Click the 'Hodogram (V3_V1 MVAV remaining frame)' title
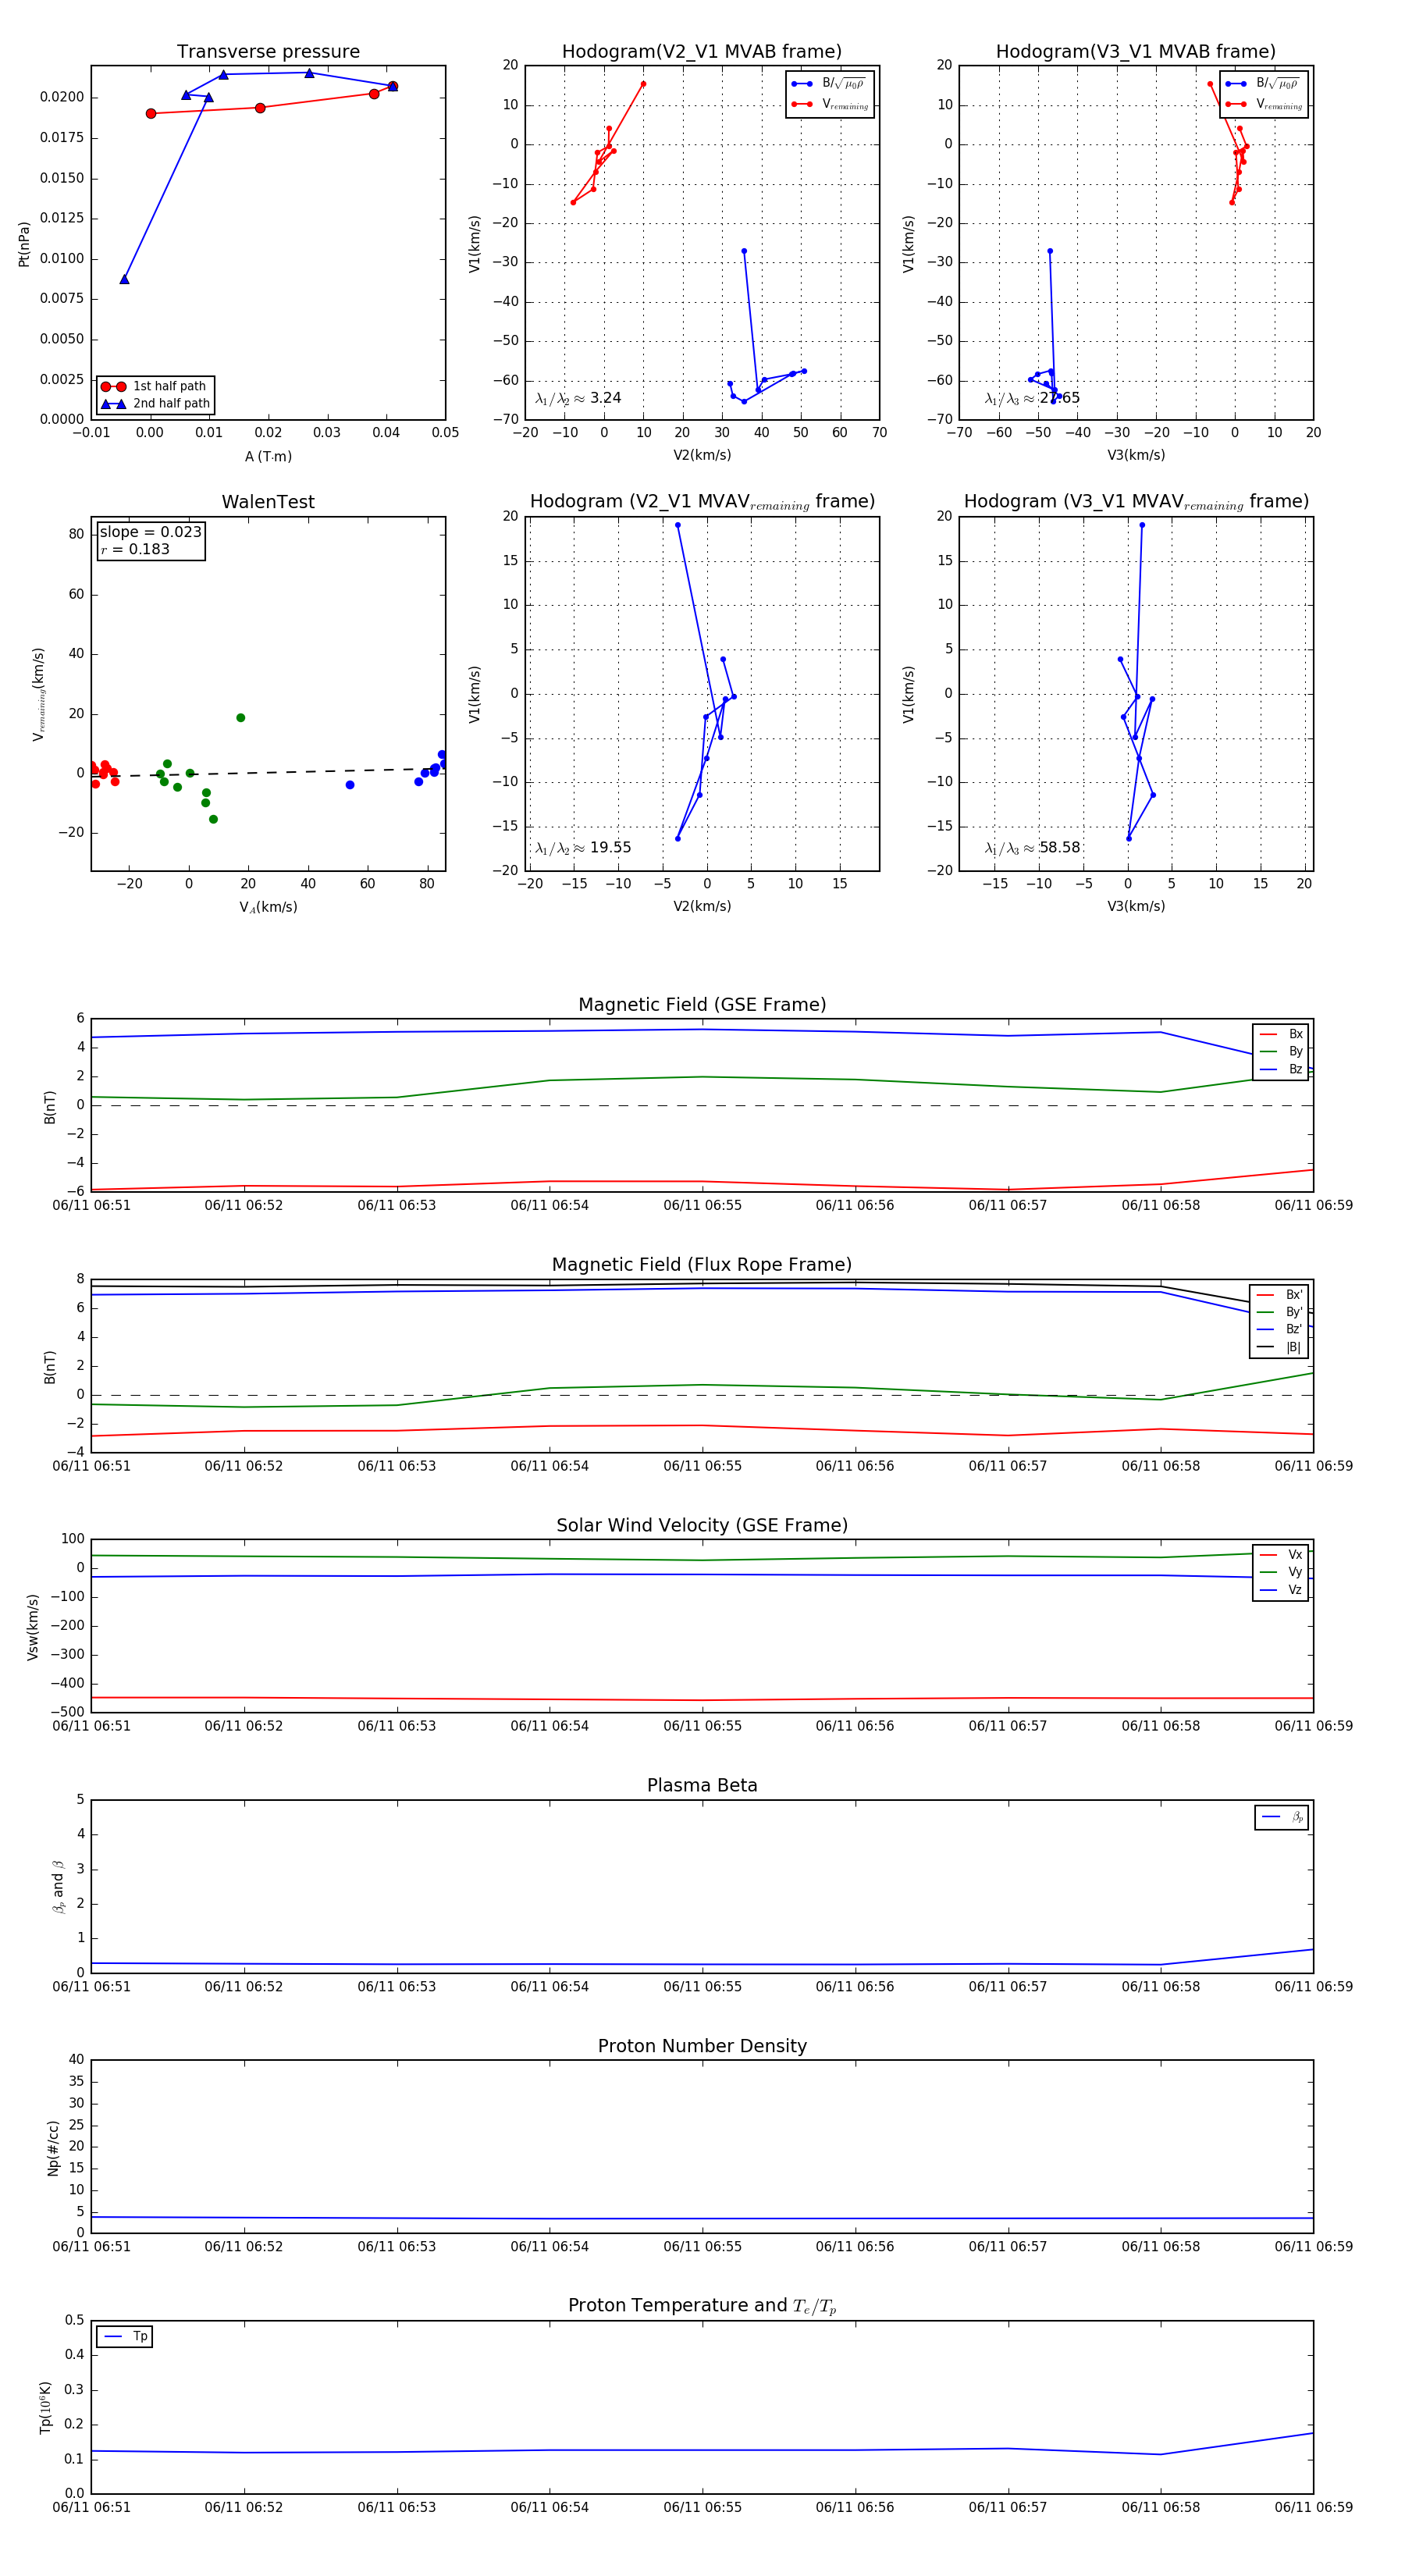1405x2576 pixels. (1136, 502)
